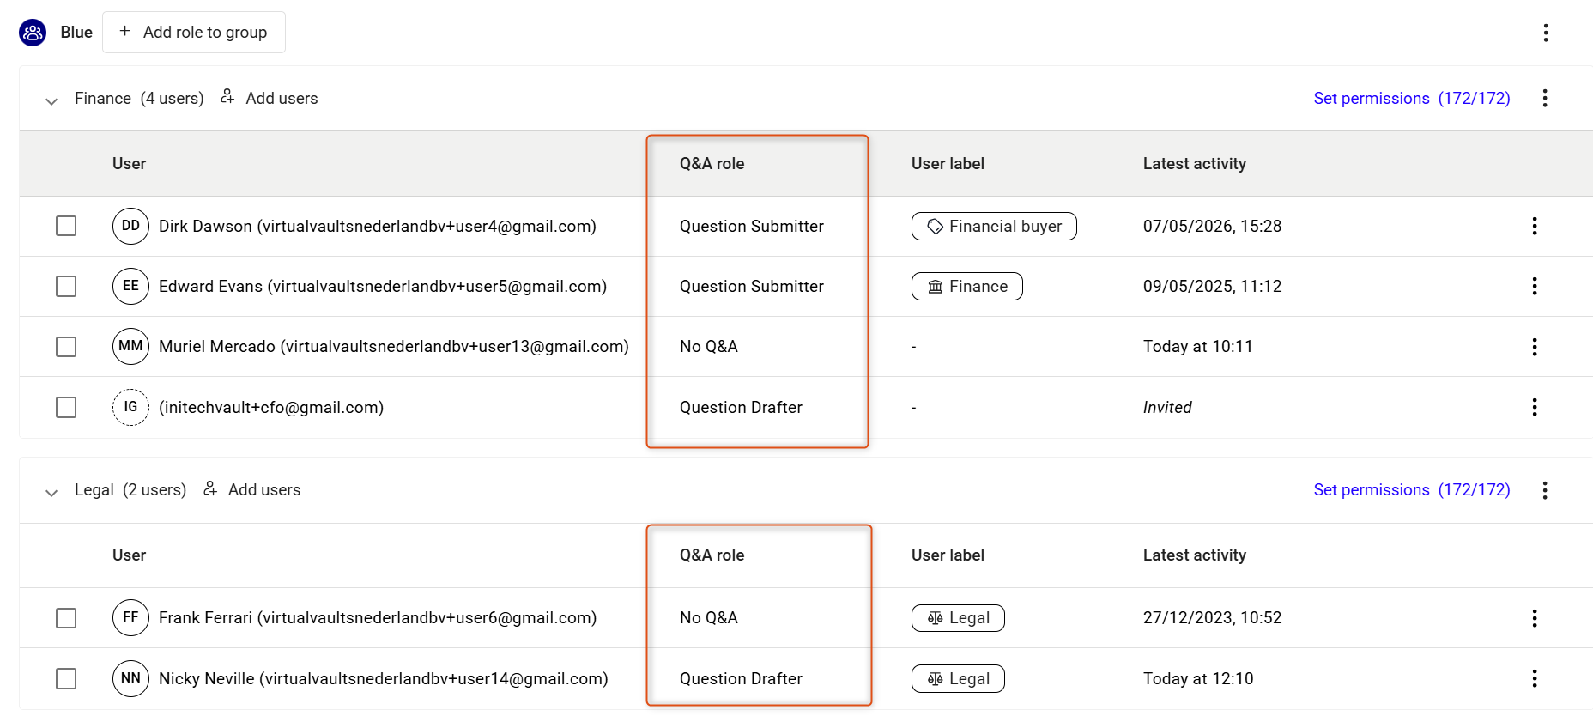Screen dimensions: 1593x716
Task: Collapse the Legal role section
Action: pos(51,493)
